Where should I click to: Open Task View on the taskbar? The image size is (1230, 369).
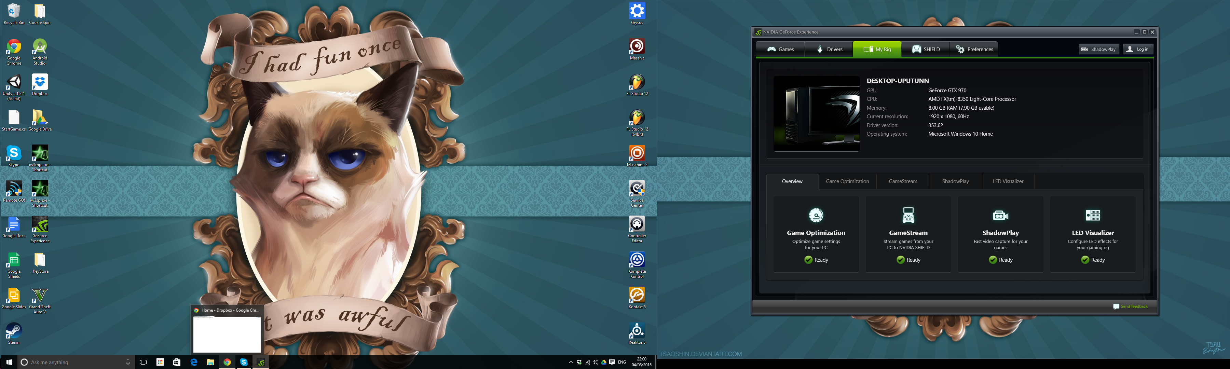(x=143, y=362)
